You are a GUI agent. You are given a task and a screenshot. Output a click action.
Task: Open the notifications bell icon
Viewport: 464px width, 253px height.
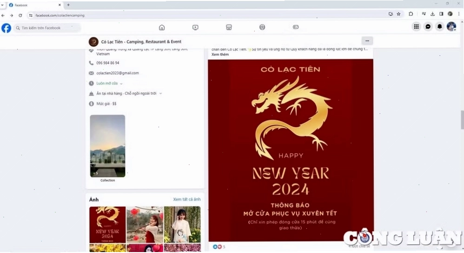coord(440,26)
